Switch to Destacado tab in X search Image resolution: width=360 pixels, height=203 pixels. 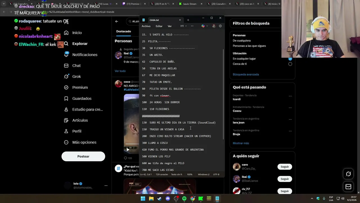(123, 31)
